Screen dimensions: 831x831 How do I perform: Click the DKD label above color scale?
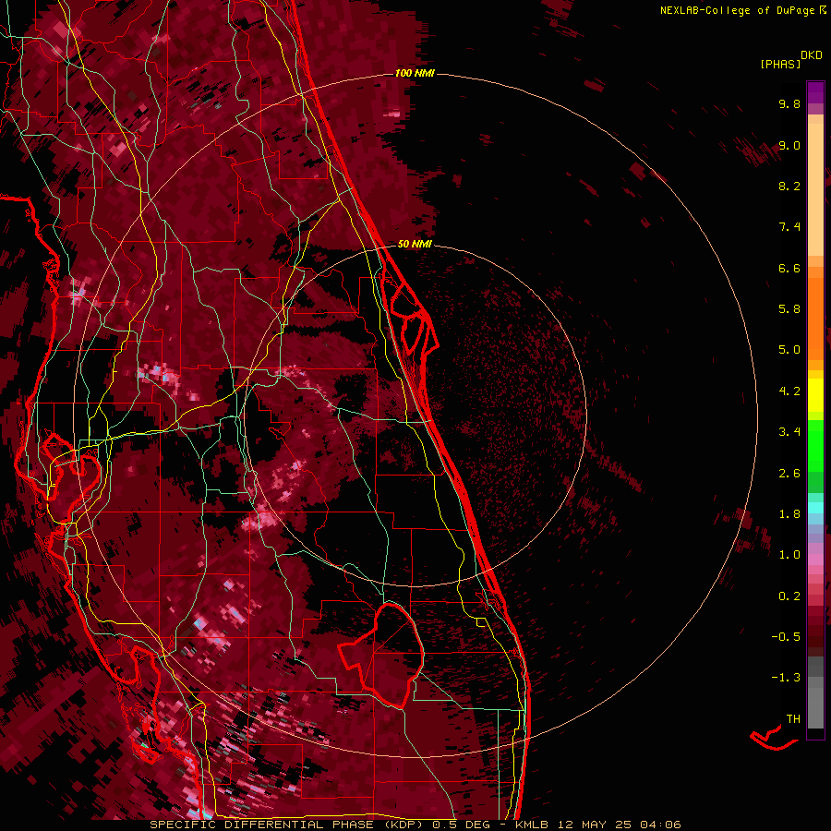812,55
